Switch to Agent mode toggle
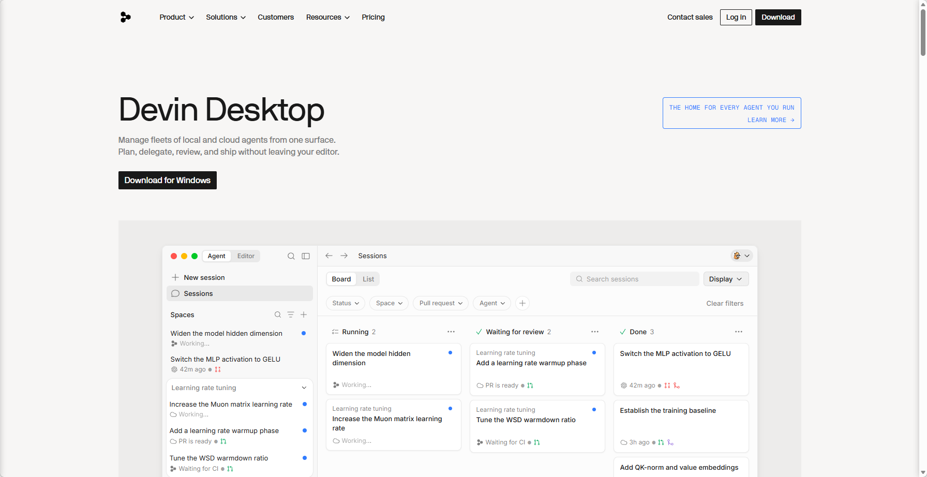The height and width of the screenshot is (477, 927). pyautogui.click(x=216, y=256)
